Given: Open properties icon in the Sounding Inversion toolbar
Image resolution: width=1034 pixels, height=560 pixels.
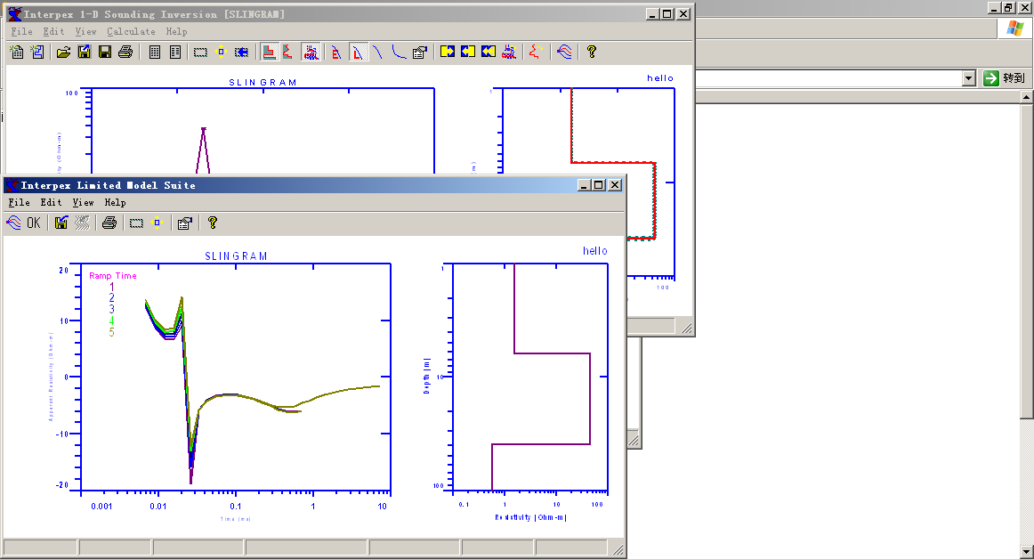Looking at the screenshot, I should [x=419, y=53].
